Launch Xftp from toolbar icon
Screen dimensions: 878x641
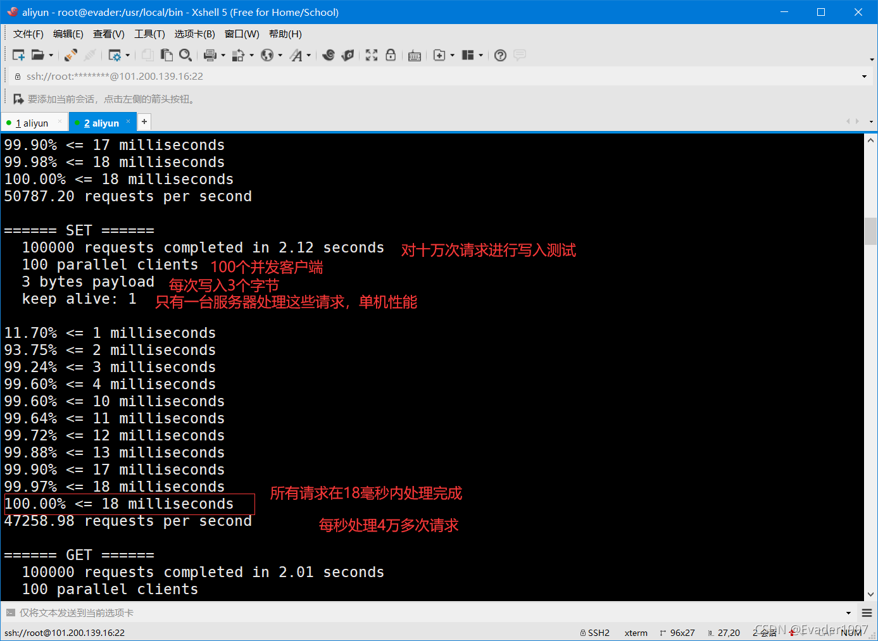tap(329, 55)
